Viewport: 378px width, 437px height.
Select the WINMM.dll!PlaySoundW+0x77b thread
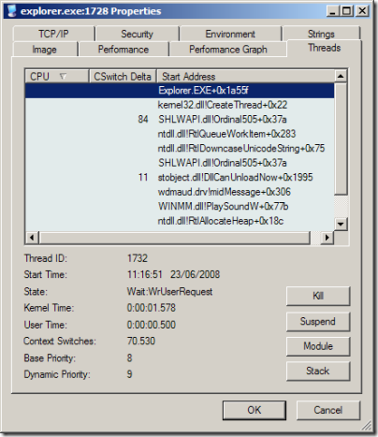(180, 207)
